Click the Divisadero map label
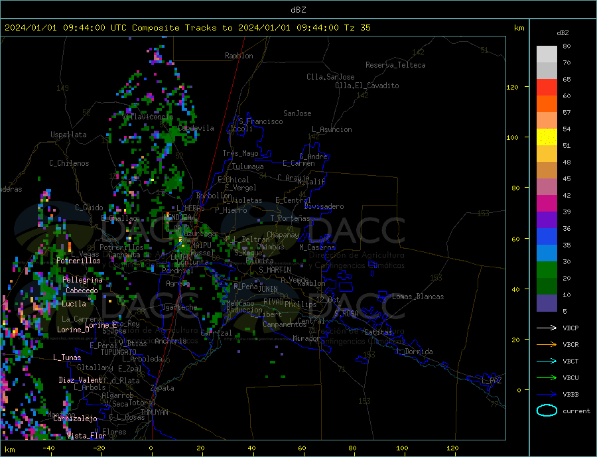Viewport: 597px width, 457px height. point(324,206)
